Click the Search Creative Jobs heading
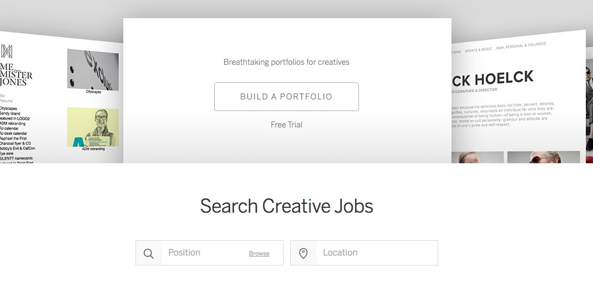 [286, 206]
